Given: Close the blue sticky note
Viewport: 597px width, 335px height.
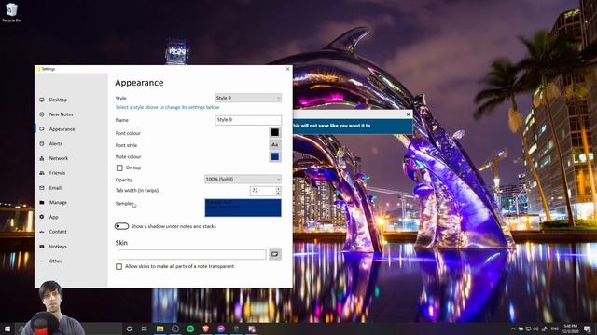Looking at the screenshot, I should coord(409,114).
